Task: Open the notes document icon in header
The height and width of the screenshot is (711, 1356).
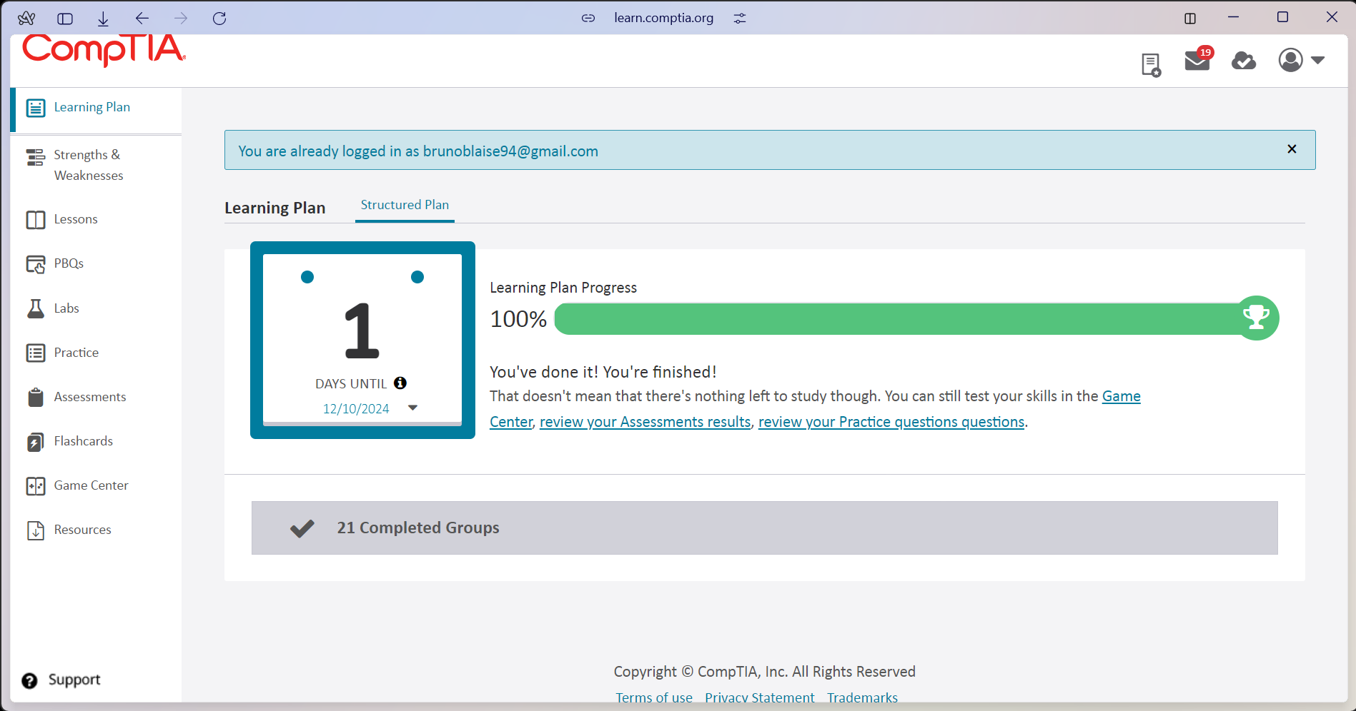Action: pyautogui.click(x=1151, y=65)
